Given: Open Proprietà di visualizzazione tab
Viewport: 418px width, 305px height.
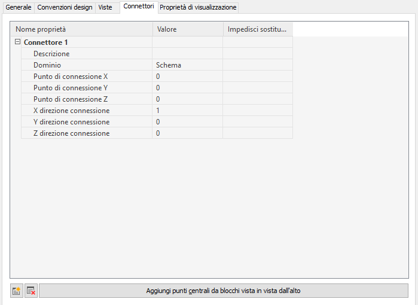Looking at the screenshot, I should [198, 7].
